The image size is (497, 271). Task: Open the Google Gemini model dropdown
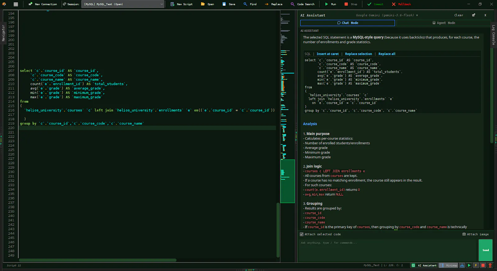pos(387,15)
